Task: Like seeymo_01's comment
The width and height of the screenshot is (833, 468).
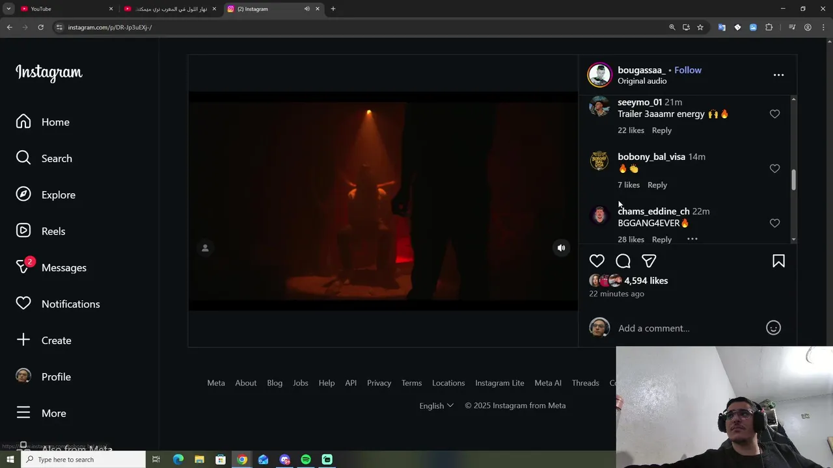Action: coord(774,114)
